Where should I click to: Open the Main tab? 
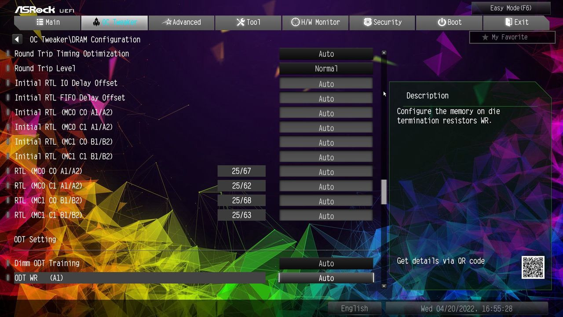coord(47,22)
